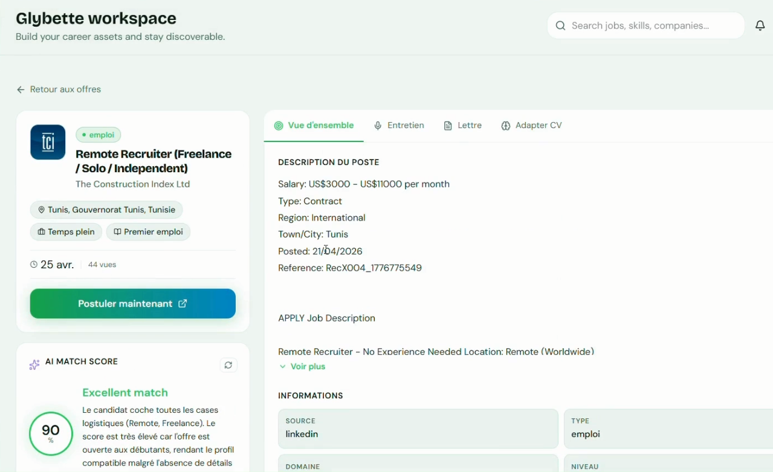This screenshot has height=472, width=773.
Task: Click the back arrow beside Retour aux offres
Action: coord(21,89)
